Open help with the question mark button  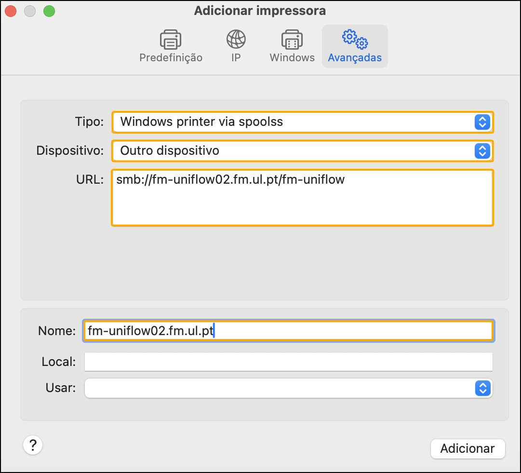pyautogui.click(x=33, y=445)
